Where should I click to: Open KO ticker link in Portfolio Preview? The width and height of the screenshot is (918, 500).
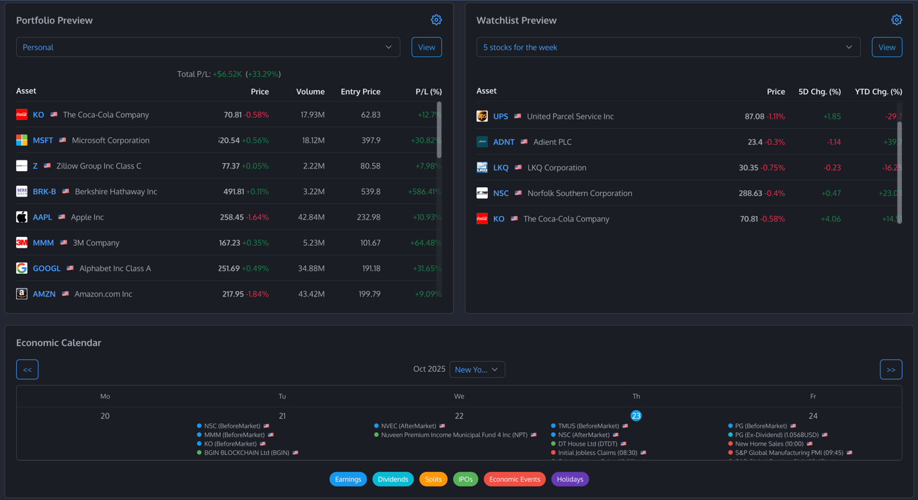[x=38, y=115]
